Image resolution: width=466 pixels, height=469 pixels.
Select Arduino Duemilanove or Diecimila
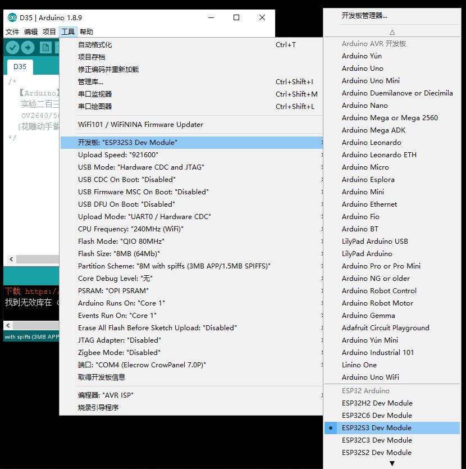[x=392, y=93]
